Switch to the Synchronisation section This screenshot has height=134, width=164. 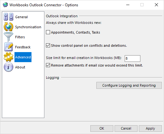click(28, 27)
